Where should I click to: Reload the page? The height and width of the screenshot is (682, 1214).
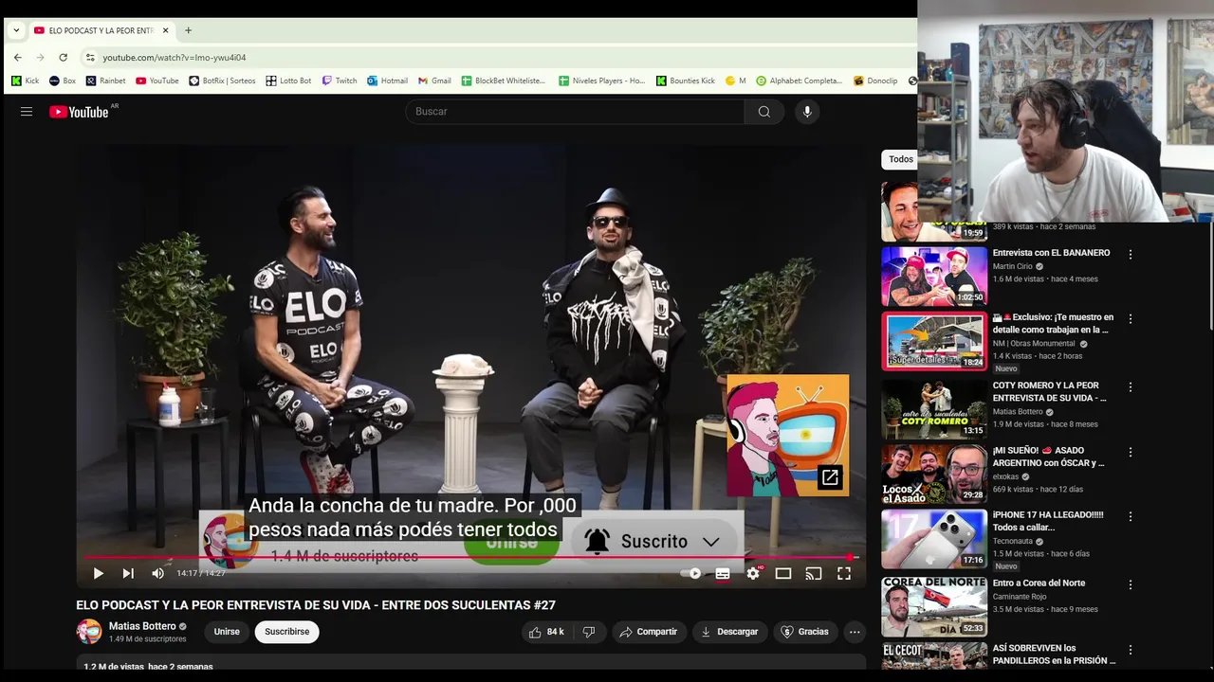click(x=63, y=58)
